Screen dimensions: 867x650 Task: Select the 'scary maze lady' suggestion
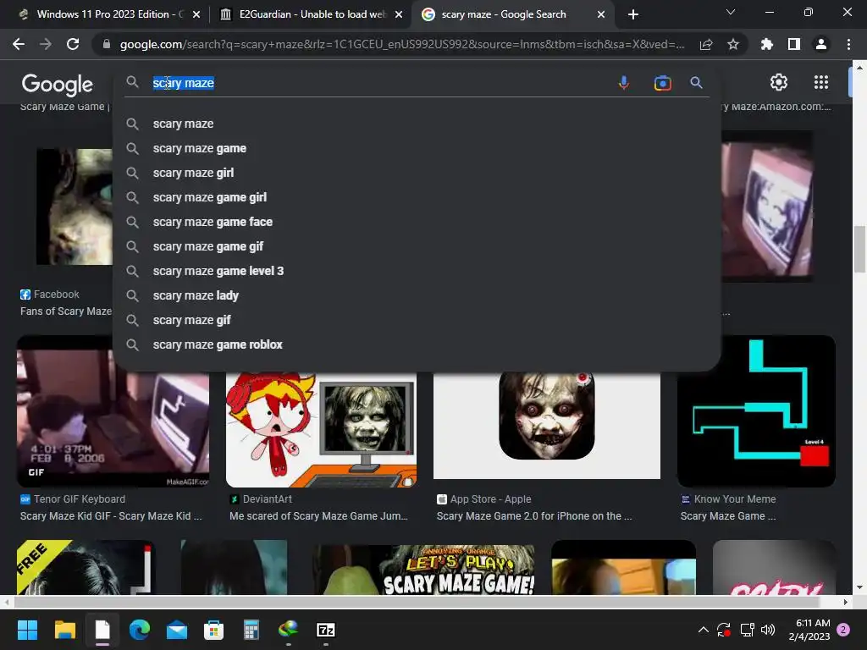point(417,295)
